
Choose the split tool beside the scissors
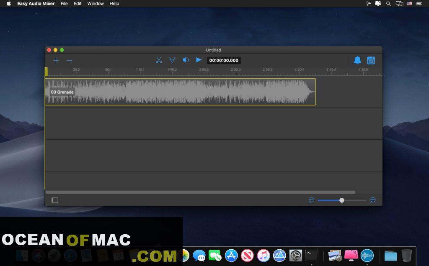click(x=172, y=60)
